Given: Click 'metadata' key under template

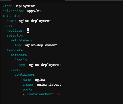Looking at the screenshot, I should pos(19,55).
